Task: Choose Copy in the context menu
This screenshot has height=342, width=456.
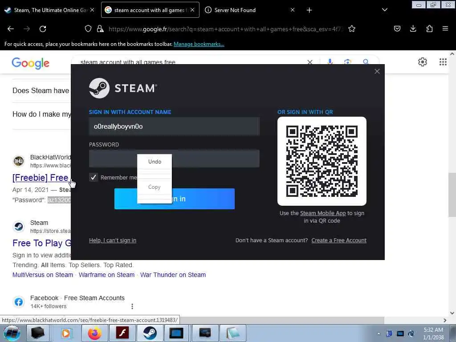Action: pos(155,187)
